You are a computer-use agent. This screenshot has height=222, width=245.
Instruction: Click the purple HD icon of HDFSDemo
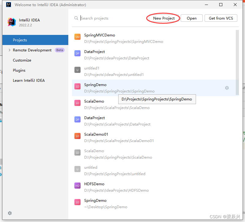click(x=77, y=186)
